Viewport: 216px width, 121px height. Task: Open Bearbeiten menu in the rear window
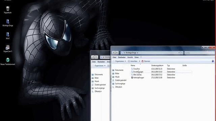pyautogui.click(x=101, y=62)
